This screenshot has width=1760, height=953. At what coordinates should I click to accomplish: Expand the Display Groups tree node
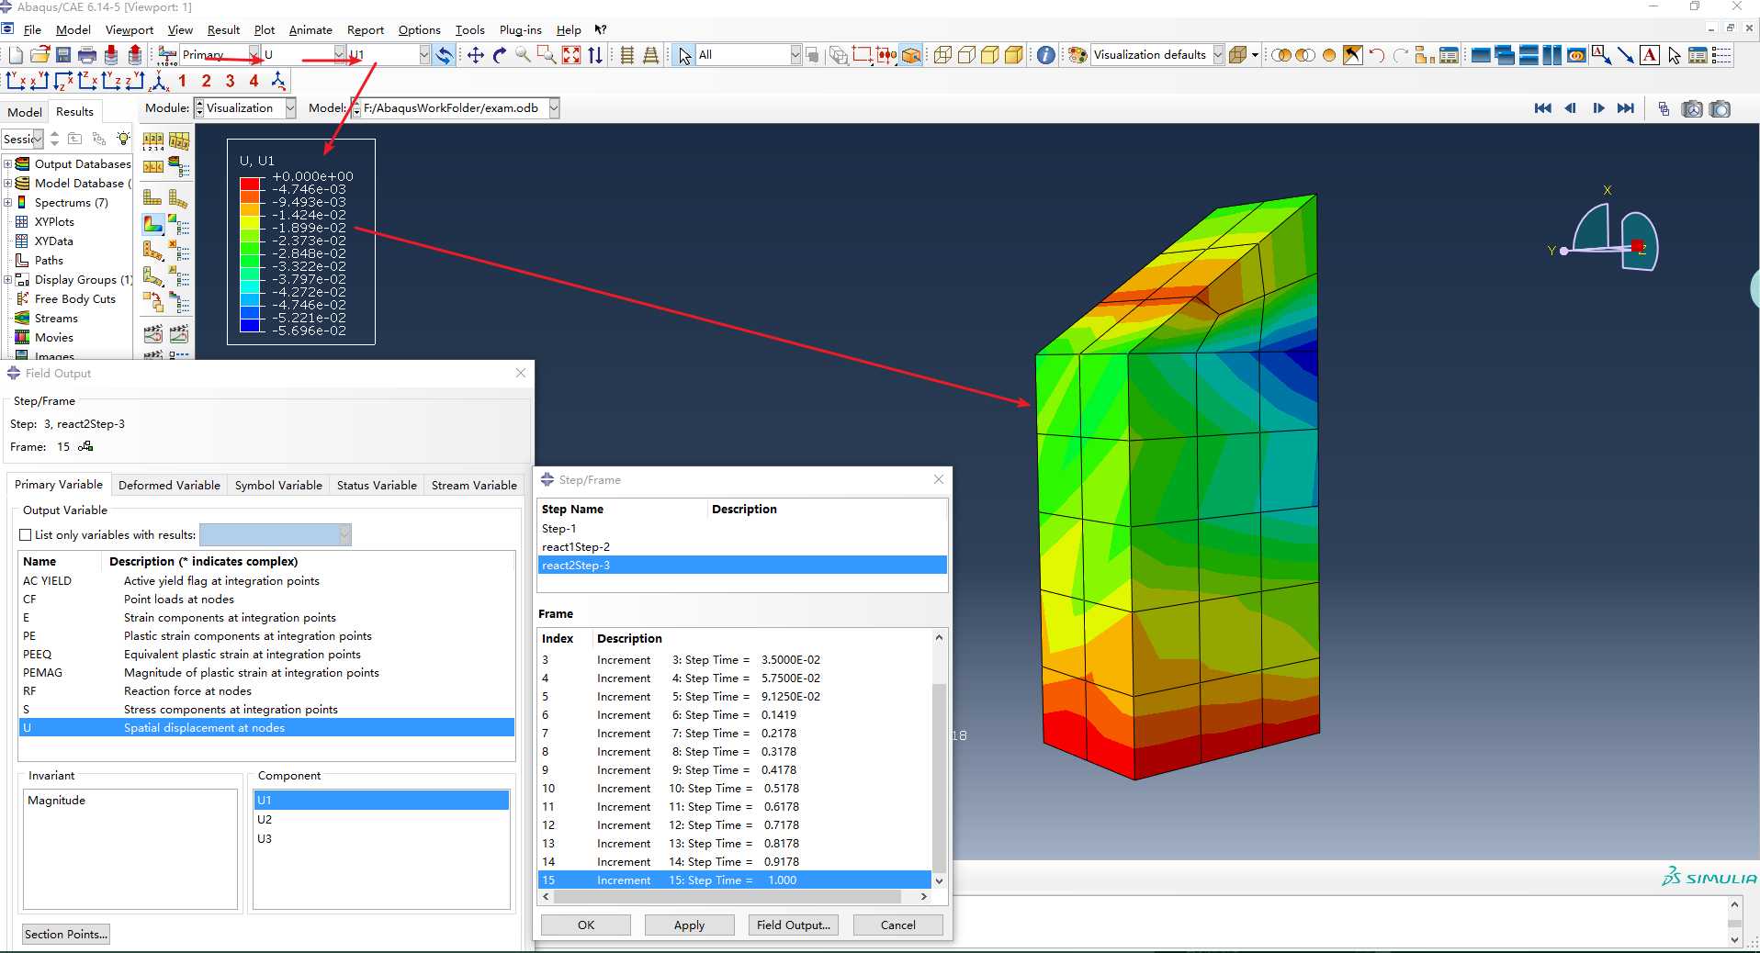pyautogui.click(x=8, y=280)
